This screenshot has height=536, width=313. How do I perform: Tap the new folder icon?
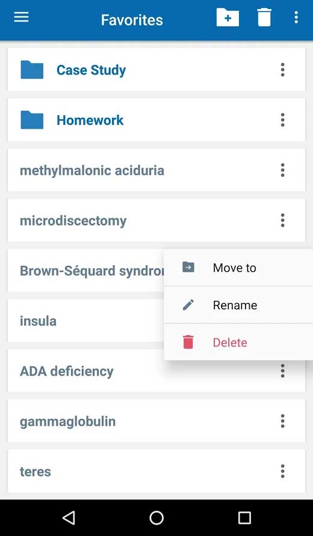[228, 17]
